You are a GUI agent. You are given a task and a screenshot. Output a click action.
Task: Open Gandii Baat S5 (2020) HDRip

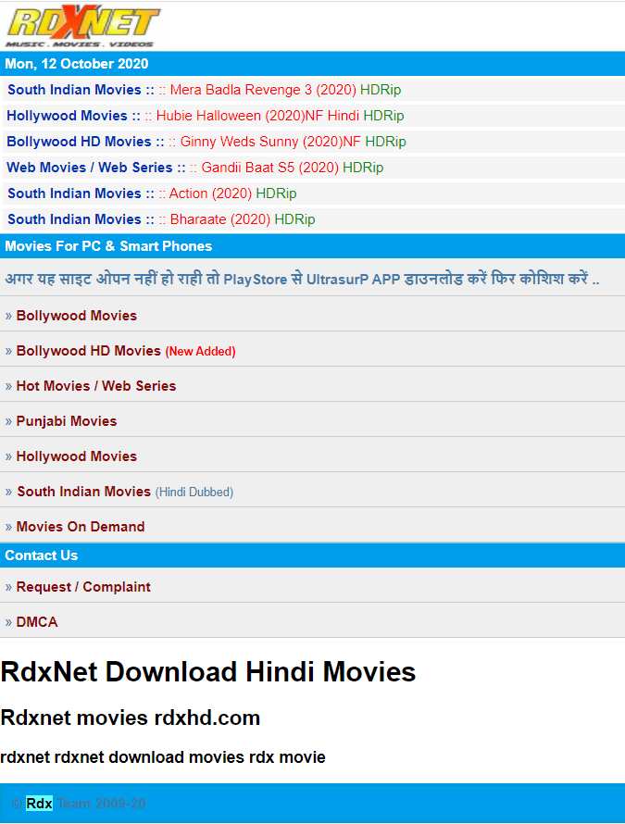[x=293, y=168]
